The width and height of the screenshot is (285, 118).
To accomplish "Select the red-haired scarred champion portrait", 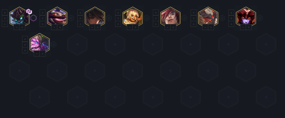I will pyautogui.click(x=170, y=17).
